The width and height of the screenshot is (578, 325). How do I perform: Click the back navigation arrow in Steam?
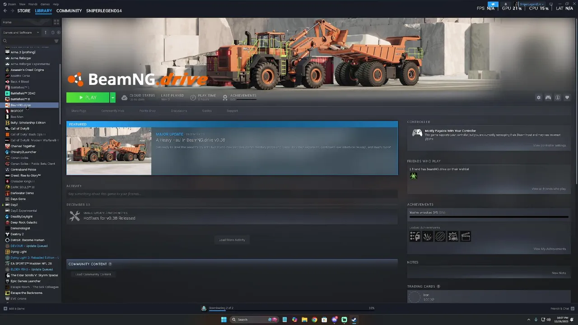click(5, 11)
